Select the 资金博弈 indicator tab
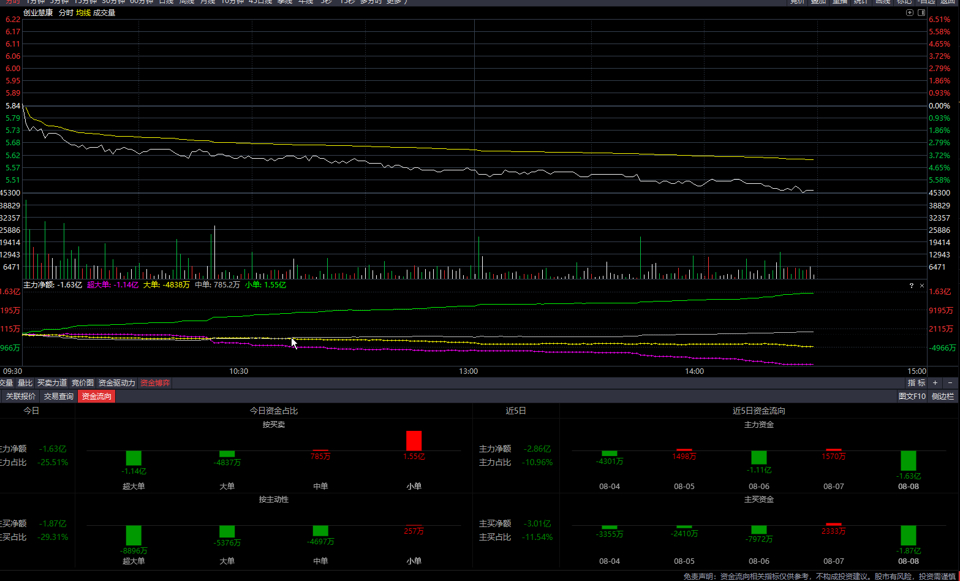 (155, 383)
